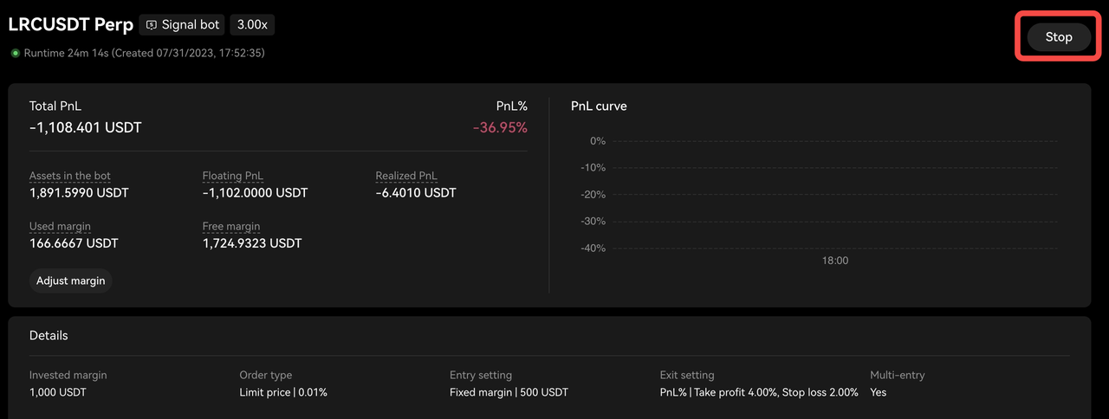Viewport: 1109px width, 419px height.
Task: Click the Free margin label
Action: click(231, 226)
